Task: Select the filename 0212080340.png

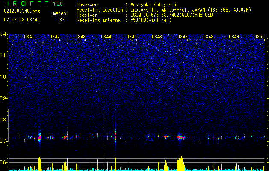Action: pos(22,11)
